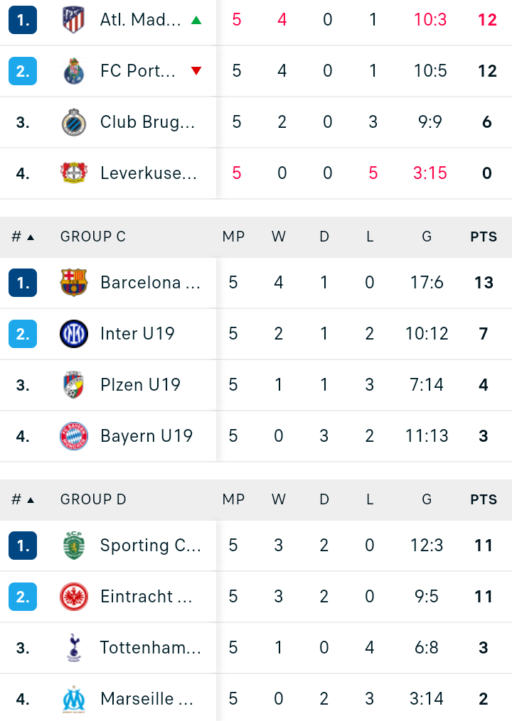Sort Group C by rank arrow

click(31, 237)
